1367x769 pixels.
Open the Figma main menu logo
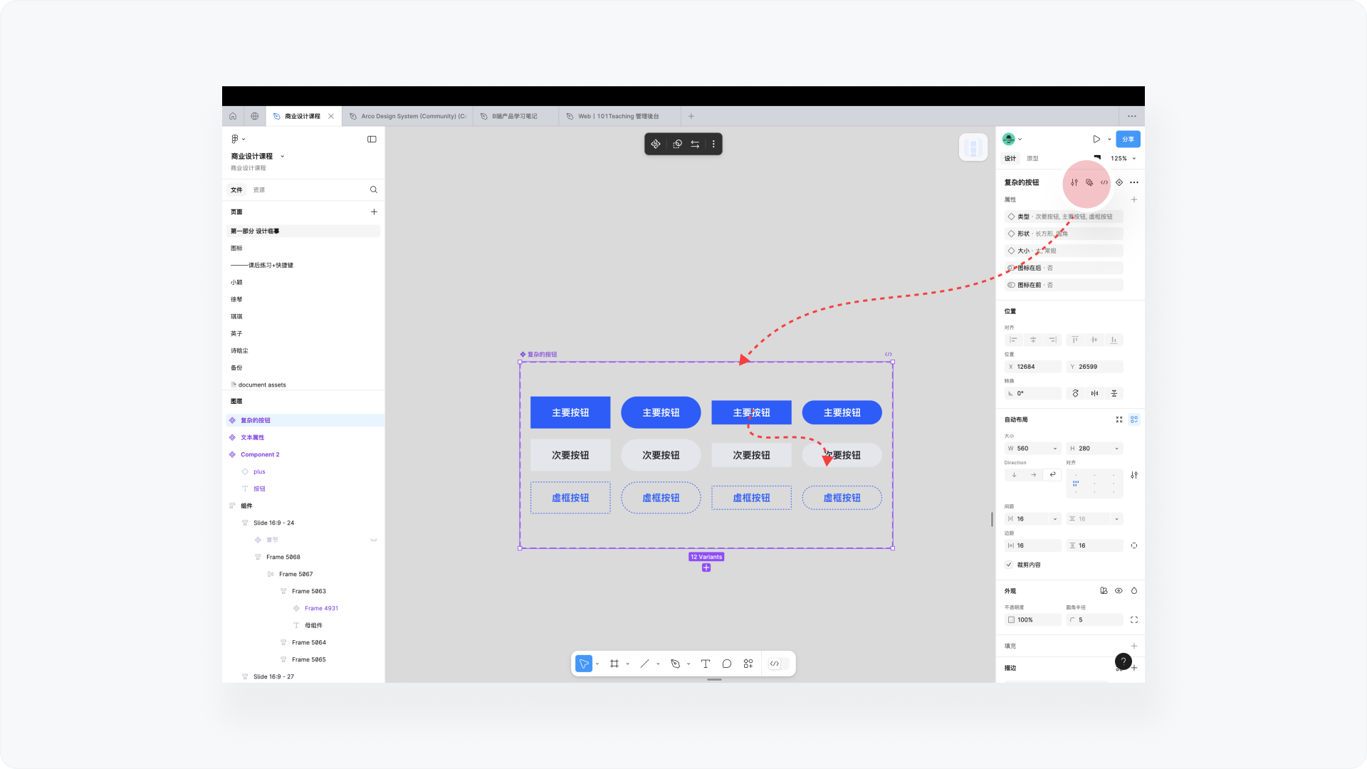click(x=235, y=139)
